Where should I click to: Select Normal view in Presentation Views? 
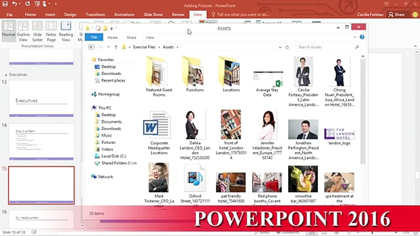[x=9, y=31]
